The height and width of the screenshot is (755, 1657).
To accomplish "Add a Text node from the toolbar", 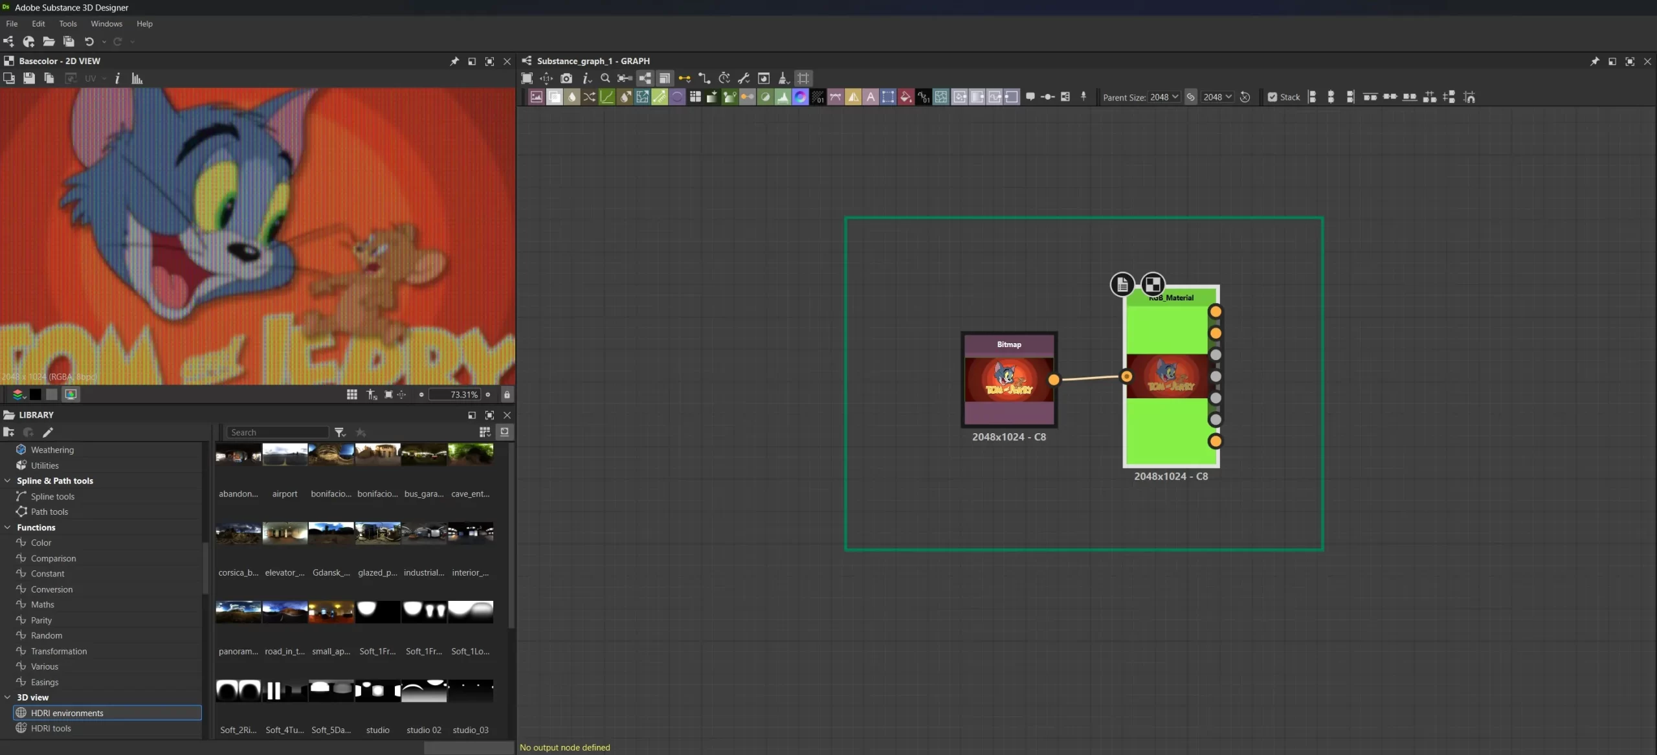I will coord(871,97).
